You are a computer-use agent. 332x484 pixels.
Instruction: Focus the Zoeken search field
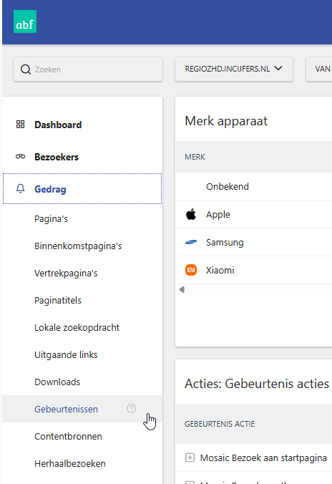click(x=88, y=69)
